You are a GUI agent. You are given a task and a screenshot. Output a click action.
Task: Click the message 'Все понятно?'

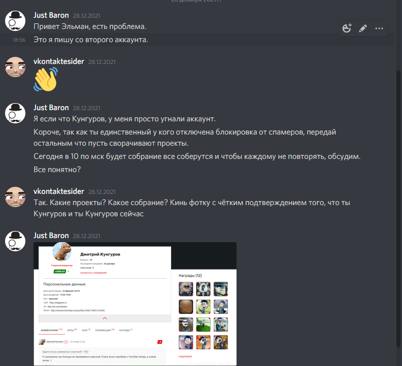(x=57, y=170)
